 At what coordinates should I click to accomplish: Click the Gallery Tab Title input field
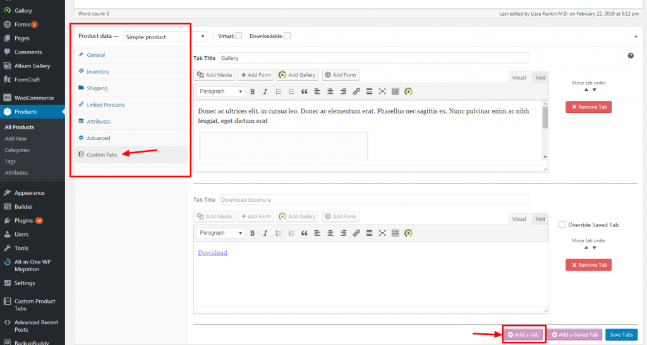pos(373,58)
